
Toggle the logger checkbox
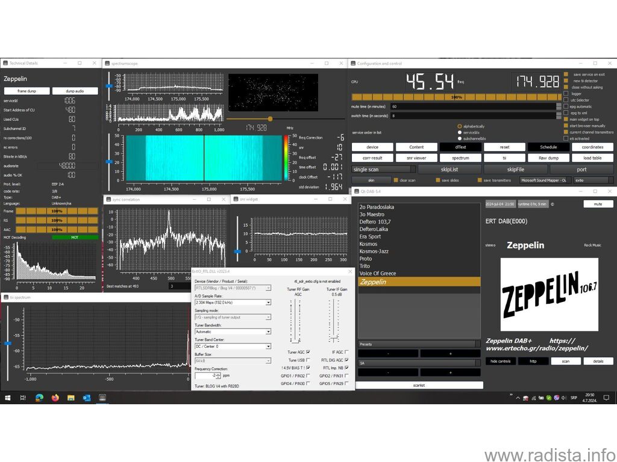tap(566, 94)
